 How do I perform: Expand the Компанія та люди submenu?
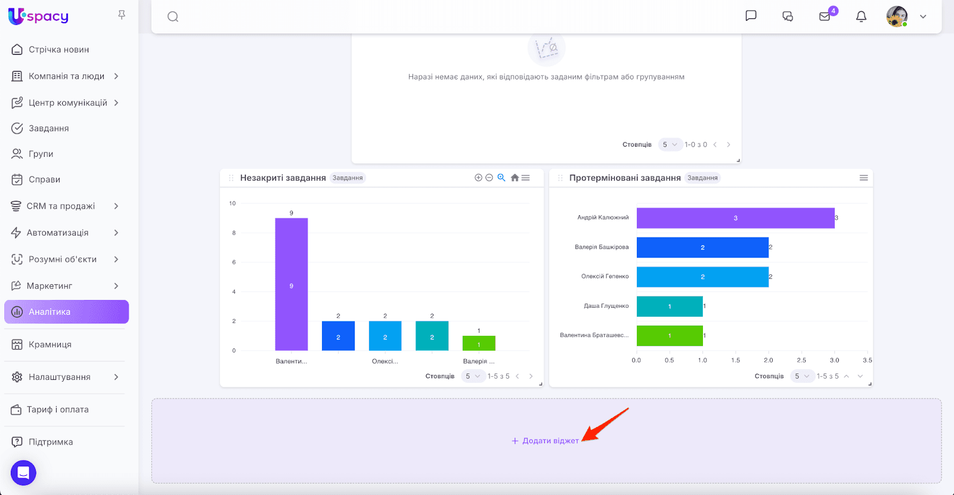tap(116, 76)
